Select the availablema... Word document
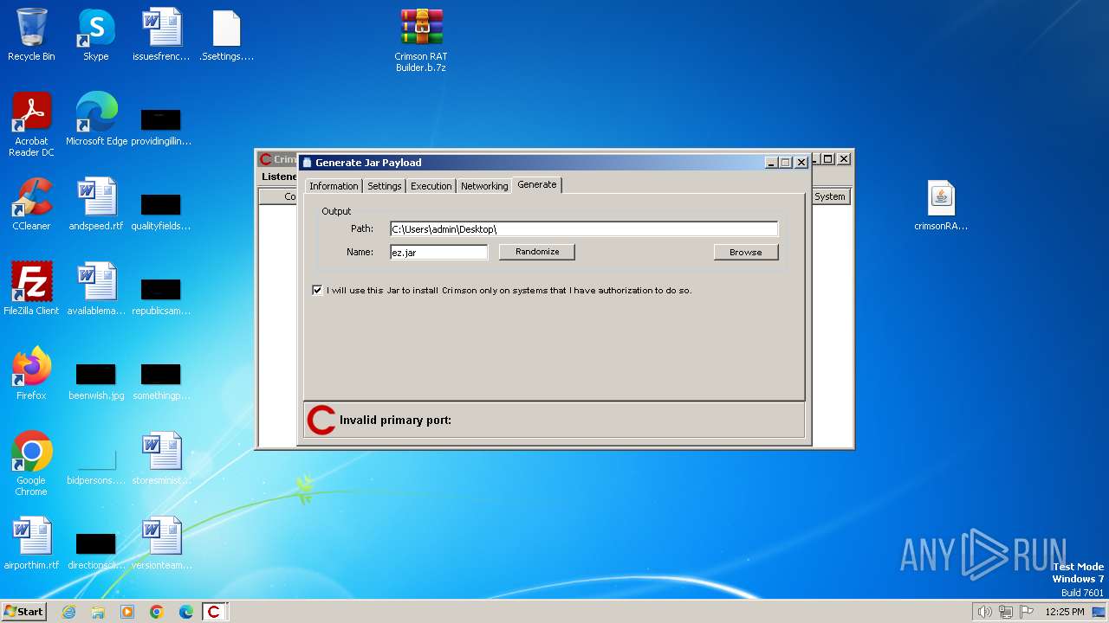The image size is (1109, 623). click(x=96, y=290)
